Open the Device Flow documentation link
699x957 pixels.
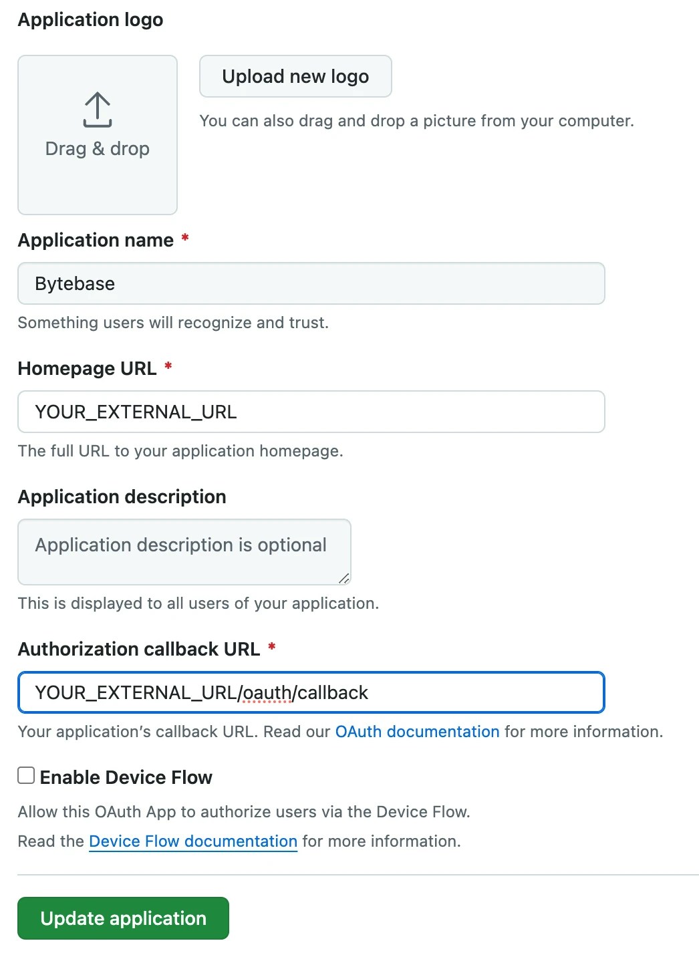coord(192,841)
